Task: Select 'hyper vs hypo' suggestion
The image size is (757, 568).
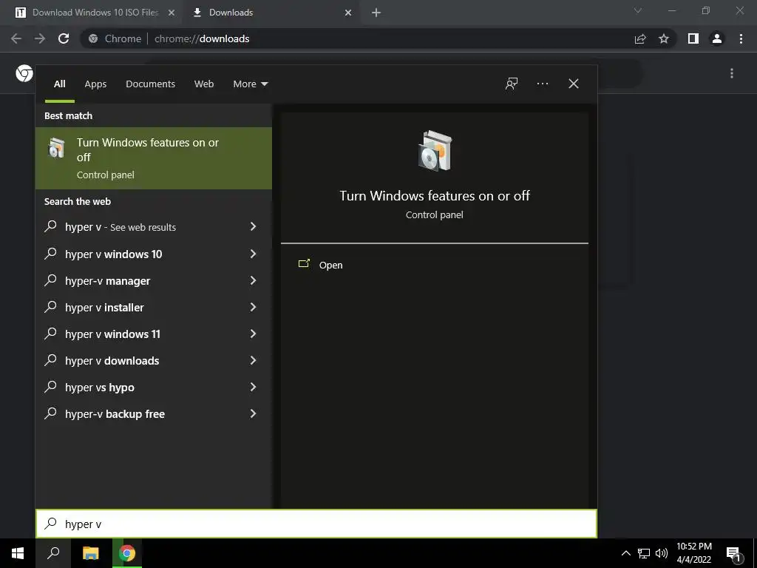Action: 154,387
